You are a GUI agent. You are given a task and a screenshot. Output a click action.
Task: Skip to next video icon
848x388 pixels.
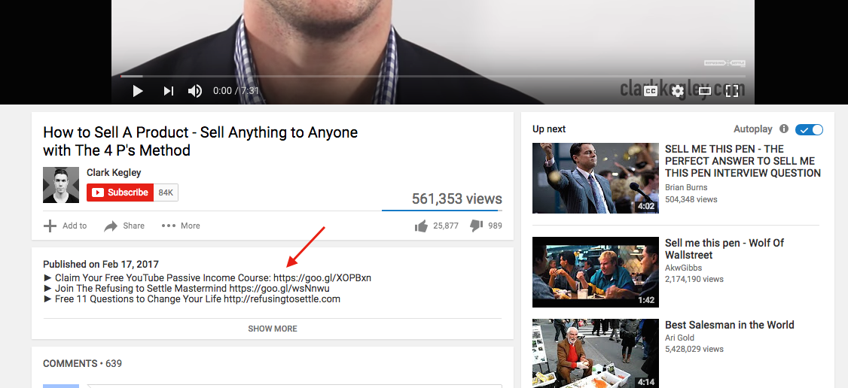coord(169,91)
